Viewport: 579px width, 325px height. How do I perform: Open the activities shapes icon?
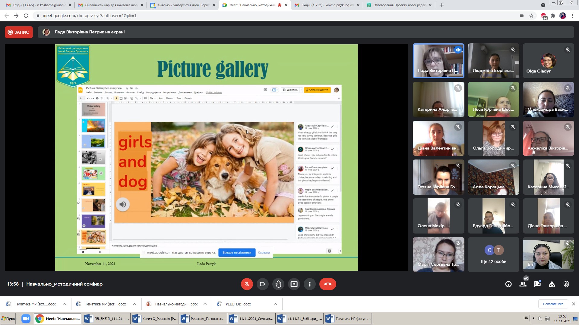pos(552,284)
